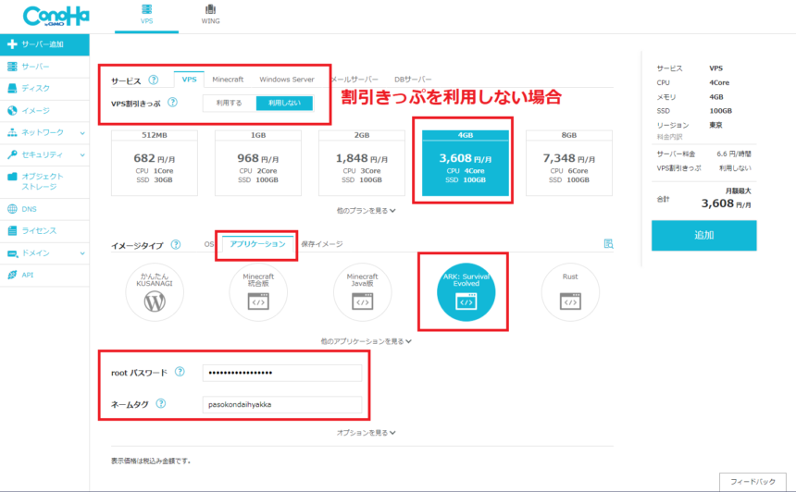Click help icon next to root パスワード

pyautogui.click(x=180, y=372)
